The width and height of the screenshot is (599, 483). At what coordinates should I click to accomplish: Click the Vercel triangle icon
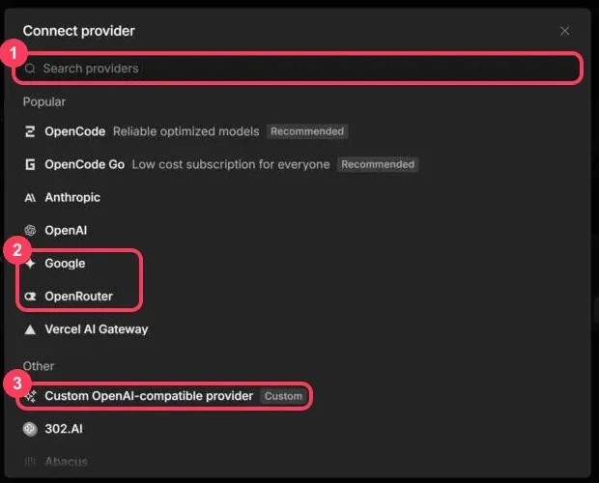[30, 329]
